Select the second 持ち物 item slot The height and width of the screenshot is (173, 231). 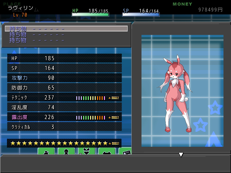tap(66, 34)
